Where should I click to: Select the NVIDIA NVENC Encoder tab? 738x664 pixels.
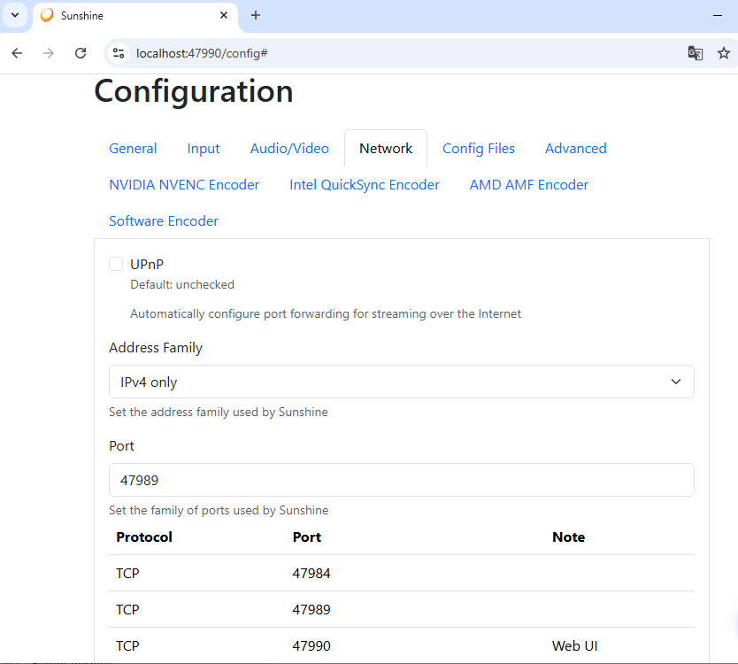184,185
